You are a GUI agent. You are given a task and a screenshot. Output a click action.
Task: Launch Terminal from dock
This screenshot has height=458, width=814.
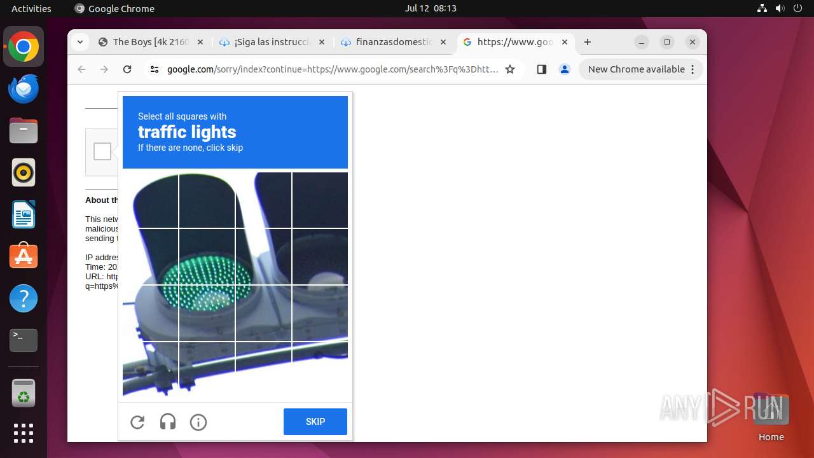pos(24,340)
